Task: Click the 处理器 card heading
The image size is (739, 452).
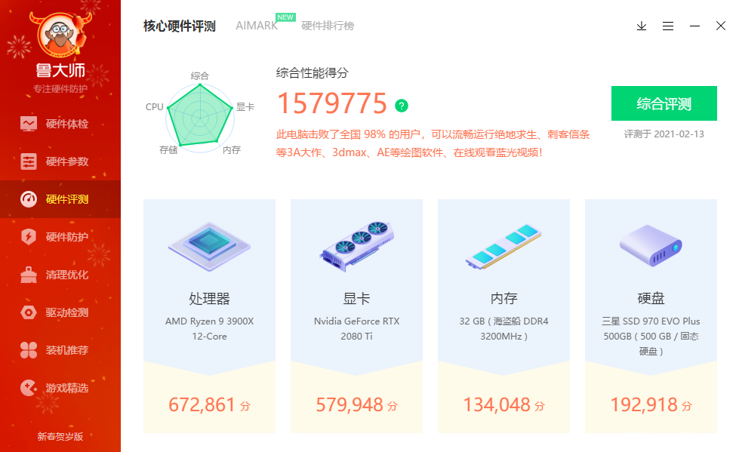Action: pos(209,298)
